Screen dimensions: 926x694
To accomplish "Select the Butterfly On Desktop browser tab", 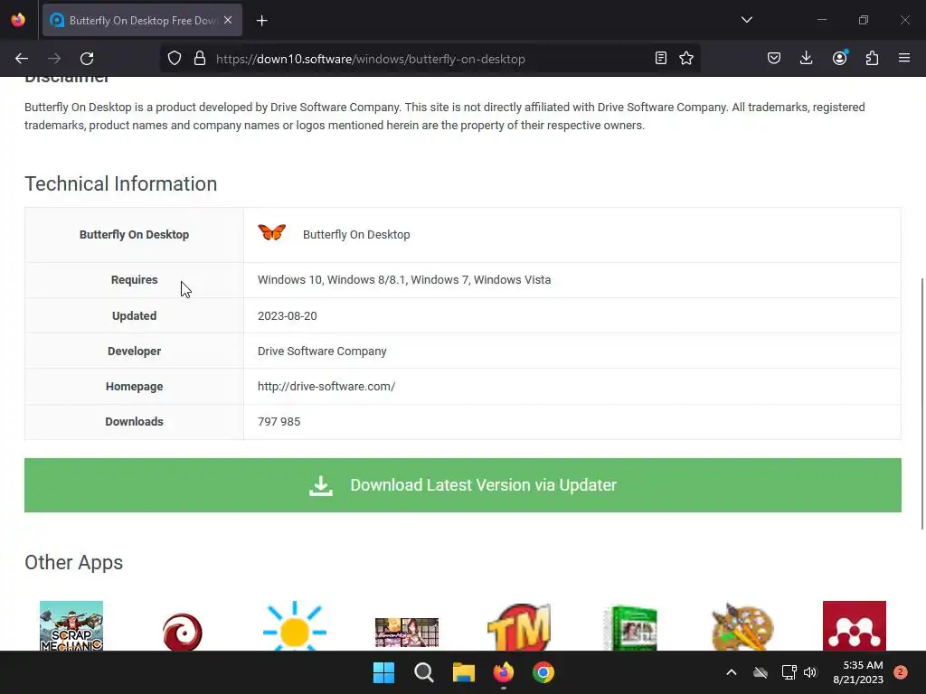I will point(142,20).
